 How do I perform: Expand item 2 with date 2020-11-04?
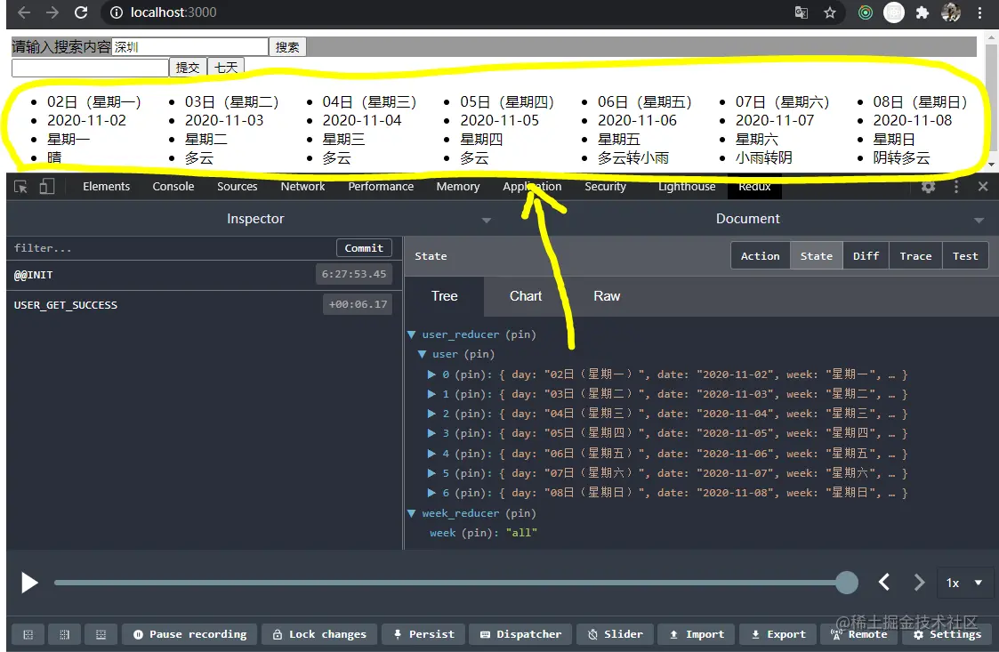click(431, 414)
